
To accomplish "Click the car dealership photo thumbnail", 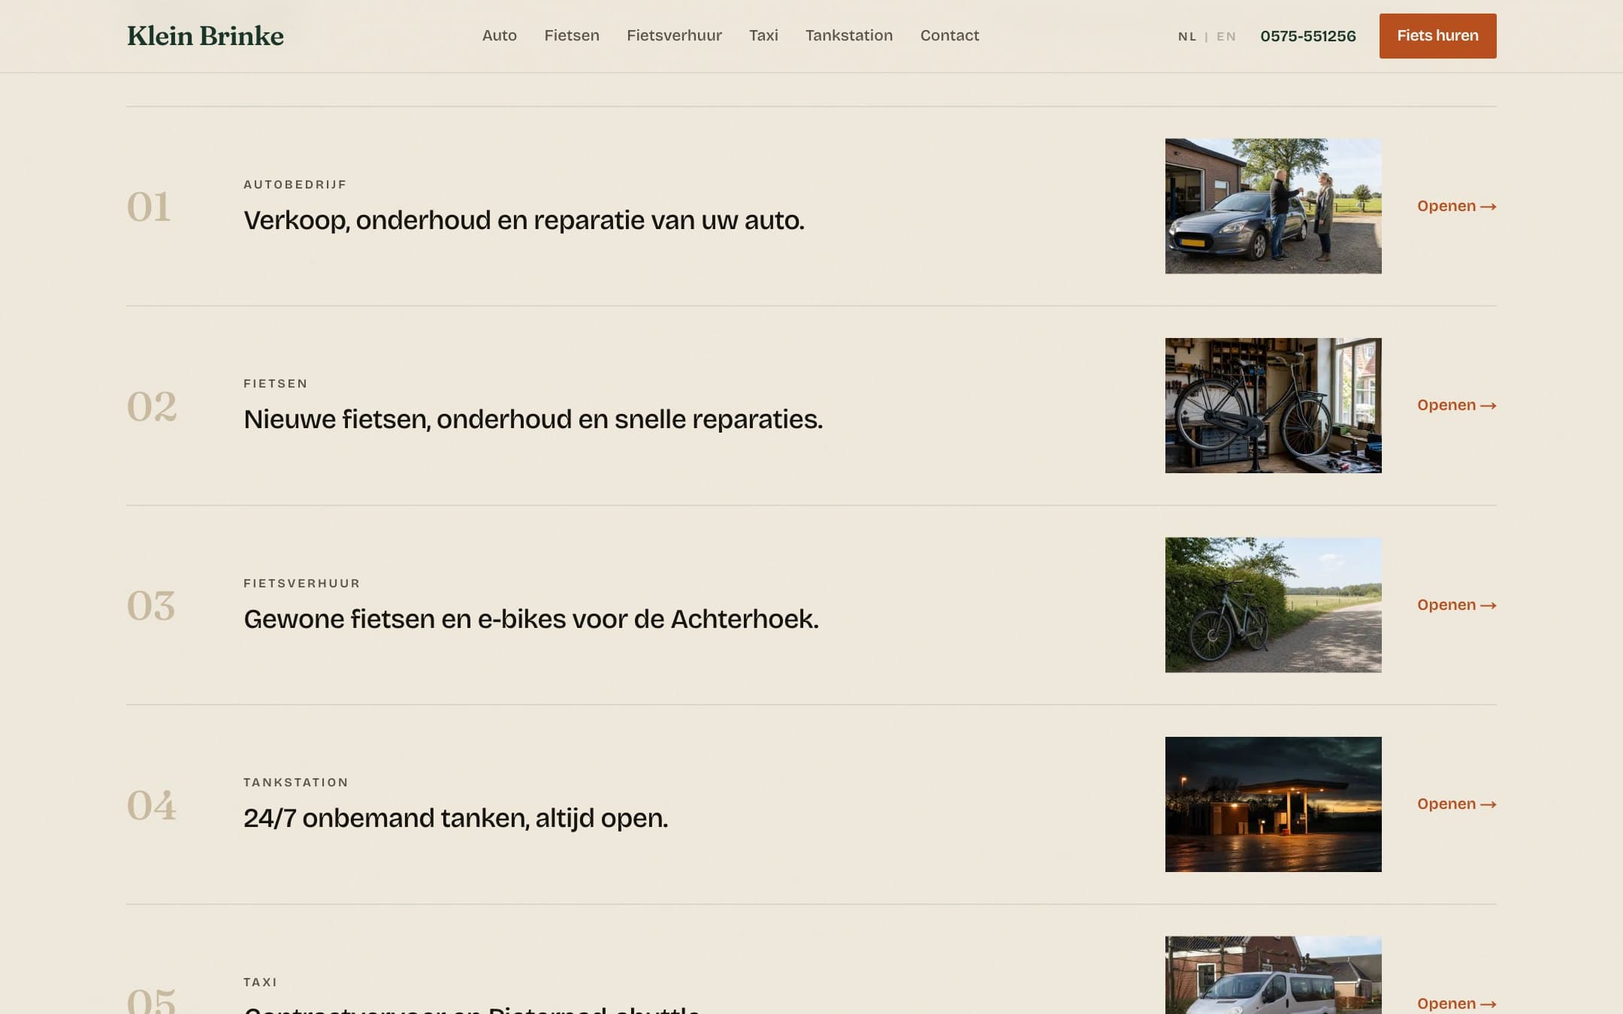I will pos(1273,206).
